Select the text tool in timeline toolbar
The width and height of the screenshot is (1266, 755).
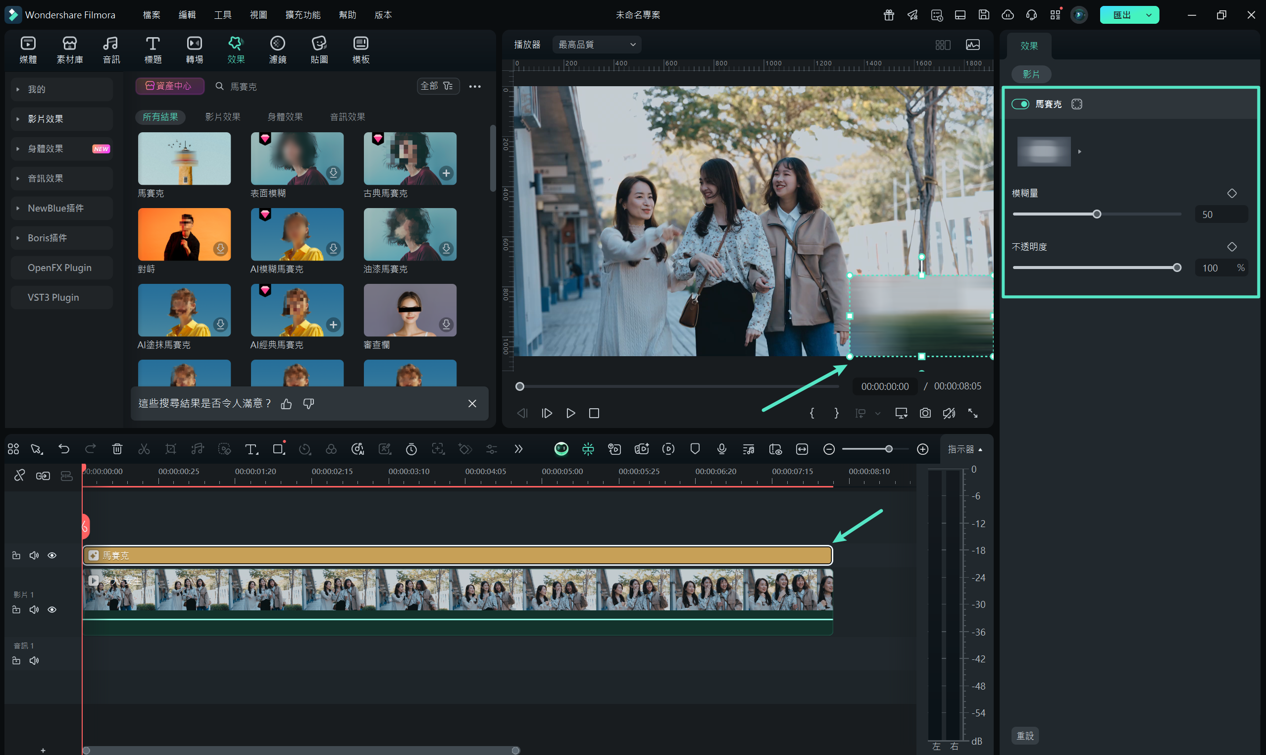click(x=251, y=449)
